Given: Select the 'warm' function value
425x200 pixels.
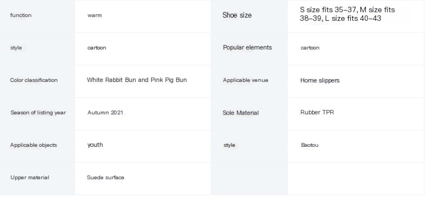Looking at the screenshot, I should 94,15.
